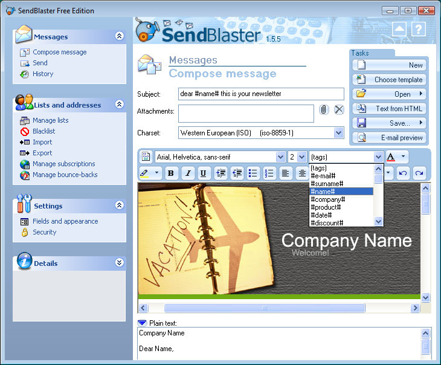Click the Export arrow icon

25,153
